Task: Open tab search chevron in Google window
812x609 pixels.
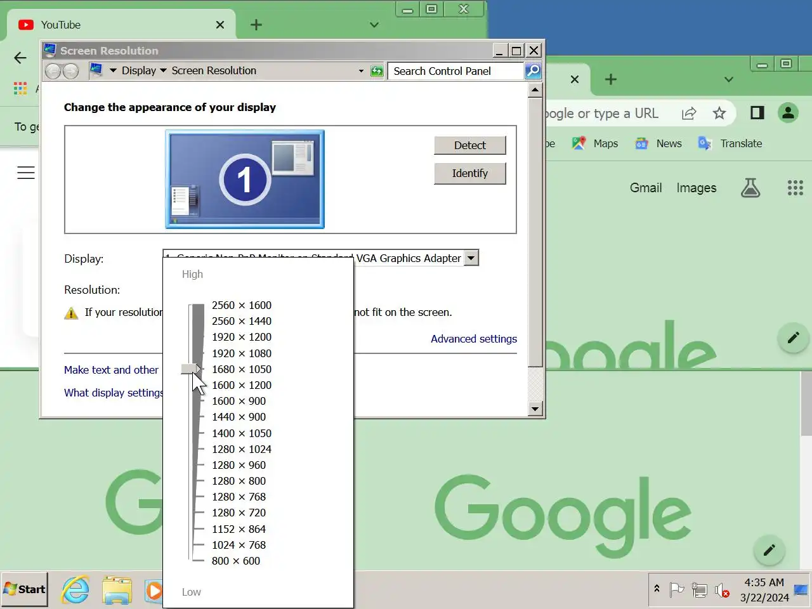Action: 729,79
